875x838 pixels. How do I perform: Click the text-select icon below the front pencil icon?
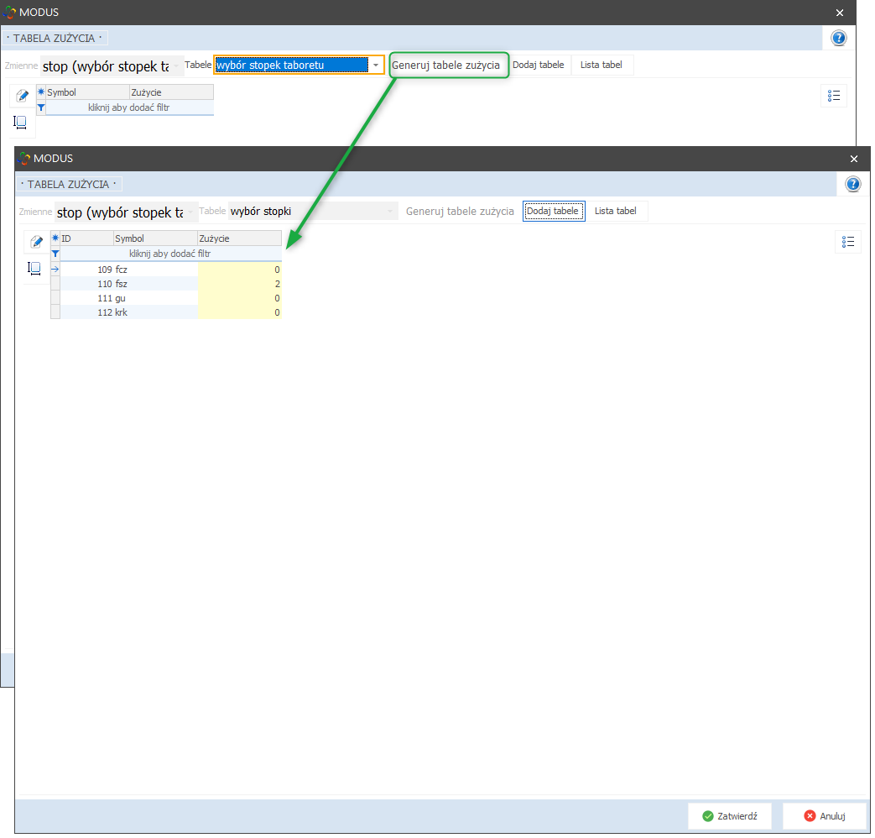35,269
